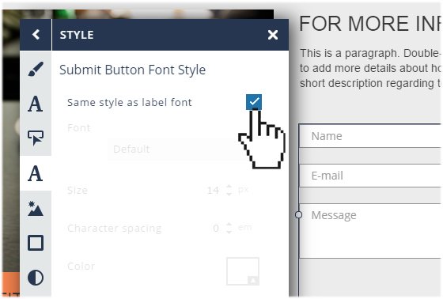Open the square border tab

pos(36,243)
